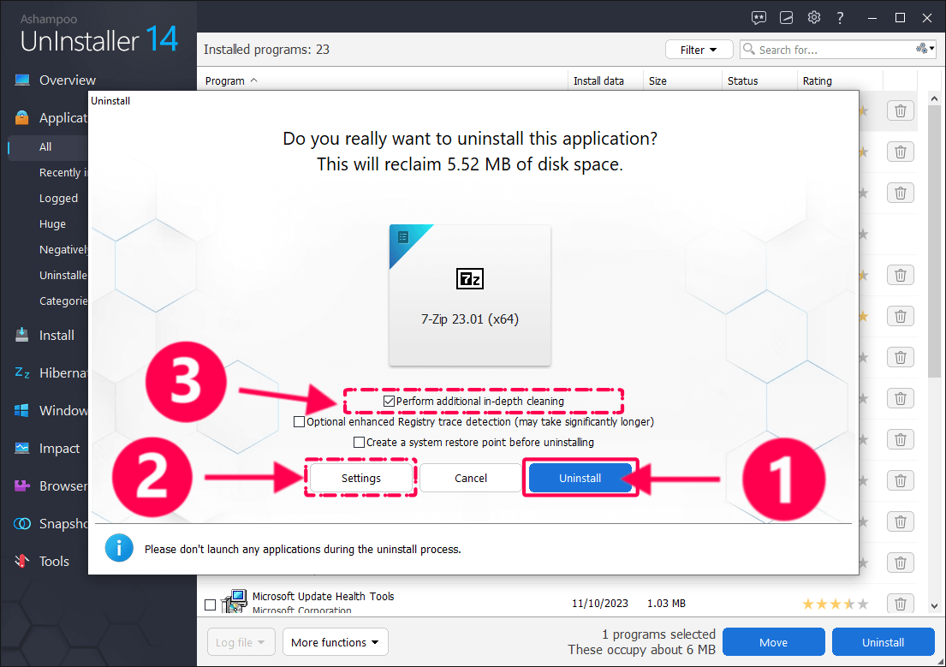
Task: Uncheck Perform additional in-depth cleaning
Action: click(390, 401)
